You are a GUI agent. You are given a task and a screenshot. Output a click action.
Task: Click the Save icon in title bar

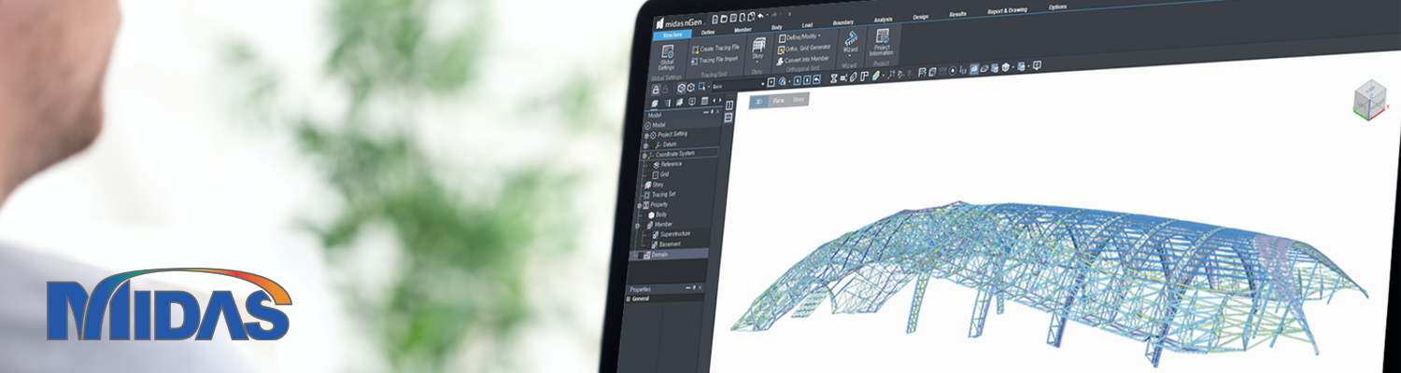coord(733,18)
